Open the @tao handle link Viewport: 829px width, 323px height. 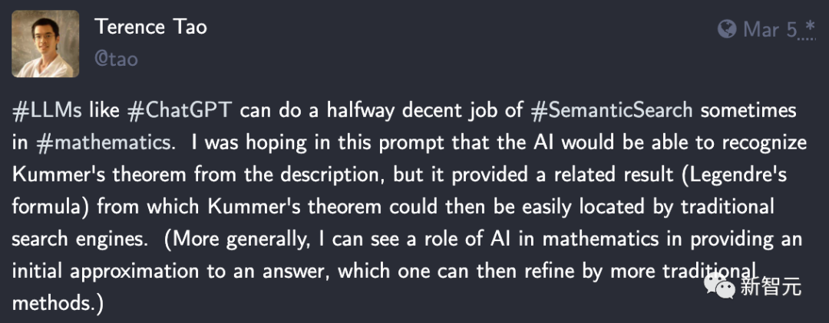pos(116,59)
